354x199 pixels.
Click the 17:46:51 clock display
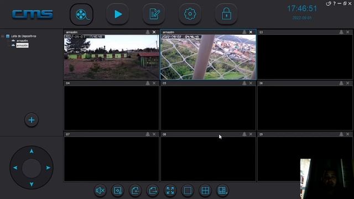302,9
